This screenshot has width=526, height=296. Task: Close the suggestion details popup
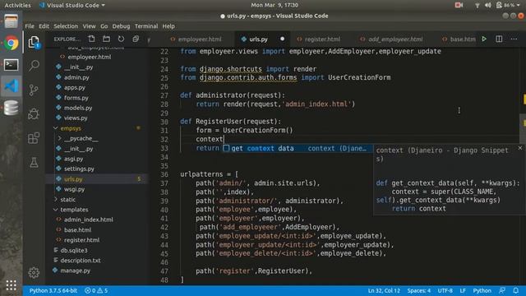pyautogui.click(x=520, y=148)
